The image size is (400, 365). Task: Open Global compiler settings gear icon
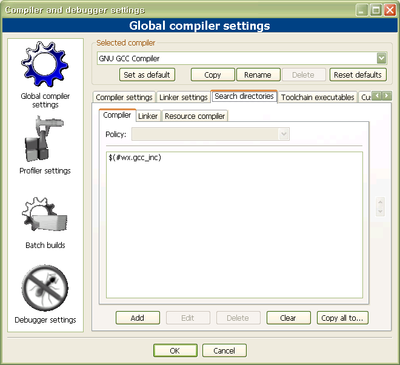click(45, 64)
